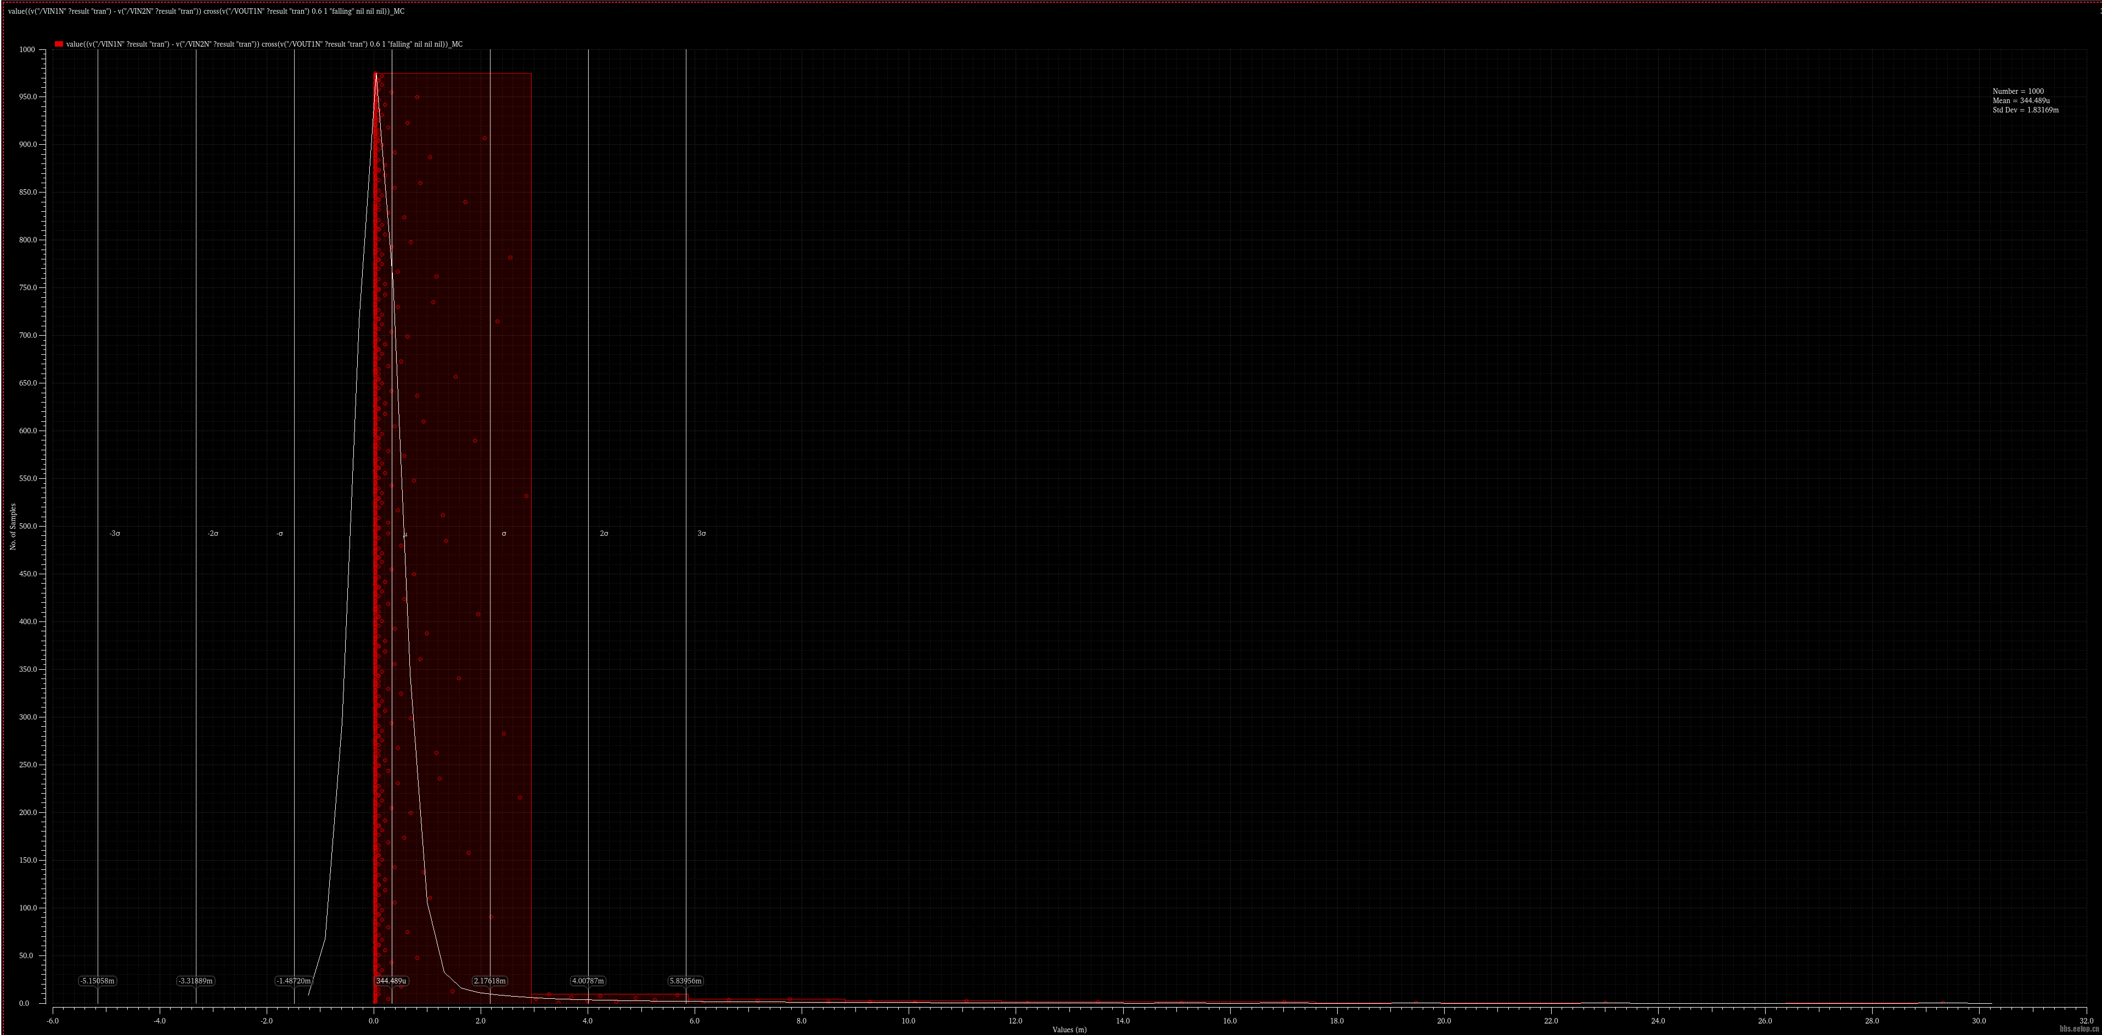This screenshot has height=1035, width=2102.
Task: Click the tall red histogram bar
Action: click(x=453, y=538)
